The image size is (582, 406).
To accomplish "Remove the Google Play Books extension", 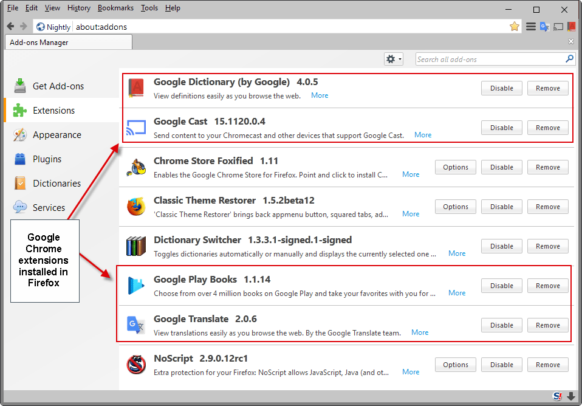I will click(547, 286).
